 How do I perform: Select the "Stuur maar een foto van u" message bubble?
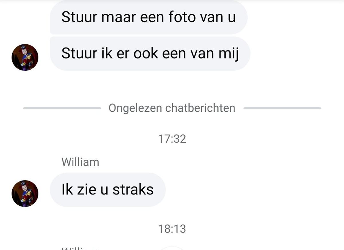pyautogui.click(x=148, y=17)
